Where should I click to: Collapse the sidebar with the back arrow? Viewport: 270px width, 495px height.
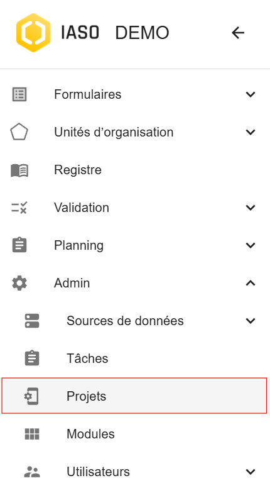click(238, 33)
